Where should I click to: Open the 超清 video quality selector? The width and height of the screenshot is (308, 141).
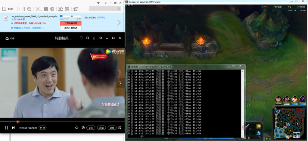click(101, 128)
